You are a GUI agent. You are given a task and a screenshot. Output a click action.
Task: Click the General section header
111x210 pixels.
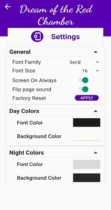tap(20, 52)
